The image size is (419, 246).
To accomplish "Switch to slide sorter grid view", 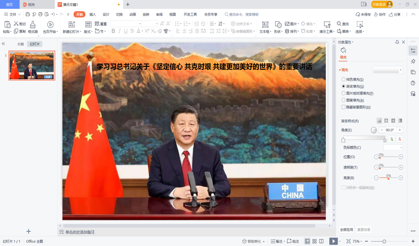I will 315,241.
